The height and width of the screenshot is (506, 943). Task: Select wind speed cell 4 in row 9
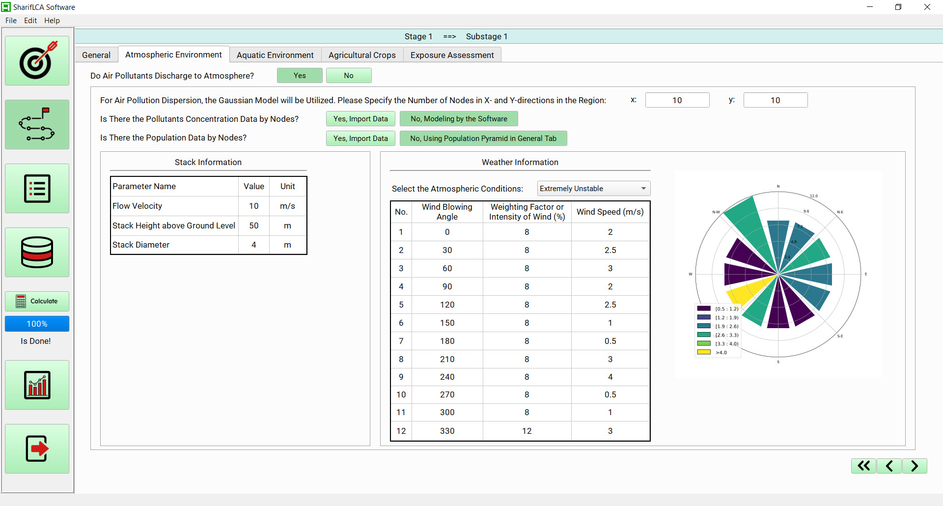coord(610,377)
